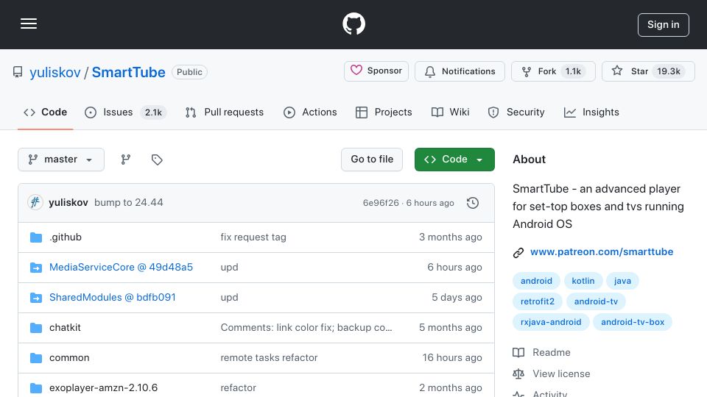Open the Issues tab
The width and height of the screenshot is (707, 397).
125,112
